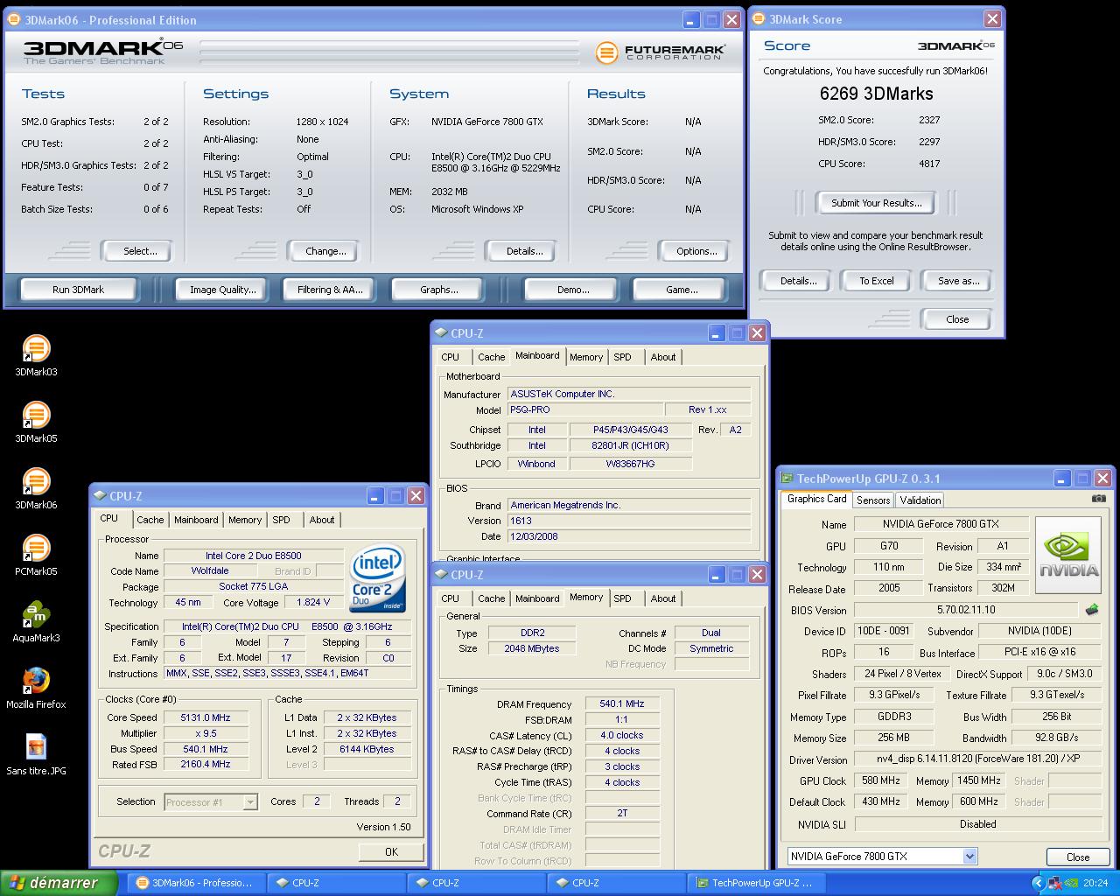Click the 'Wolfdale' code name value
The height and width of the screenshot is (896, 1120).
tap(210, 570)
